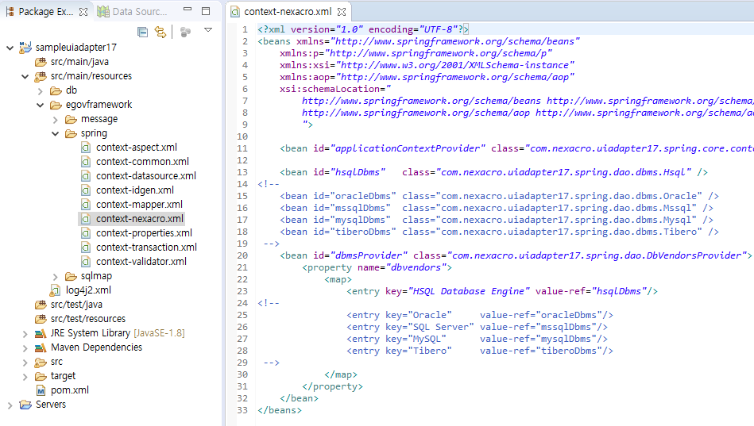Collapse the sampleuiadapter17 project node
This screenshot has width=754, height=426.
click(x=10, y=48)
